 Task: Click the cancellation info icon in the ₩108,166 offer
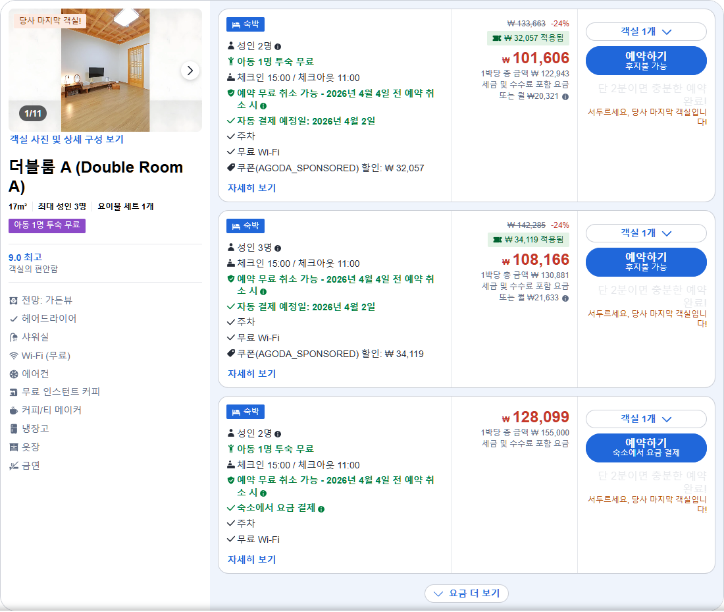pos(264,292)
